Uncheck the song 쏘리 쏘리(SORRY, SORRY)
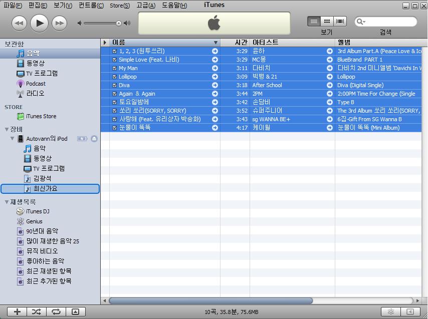This screenshot has height=319, width=428. coord(114,111)
